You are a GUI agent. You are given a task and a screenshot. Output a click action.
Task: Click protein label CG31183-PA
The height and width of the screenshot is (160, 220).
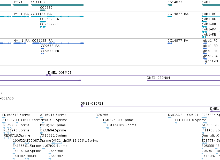click(42, 41)
